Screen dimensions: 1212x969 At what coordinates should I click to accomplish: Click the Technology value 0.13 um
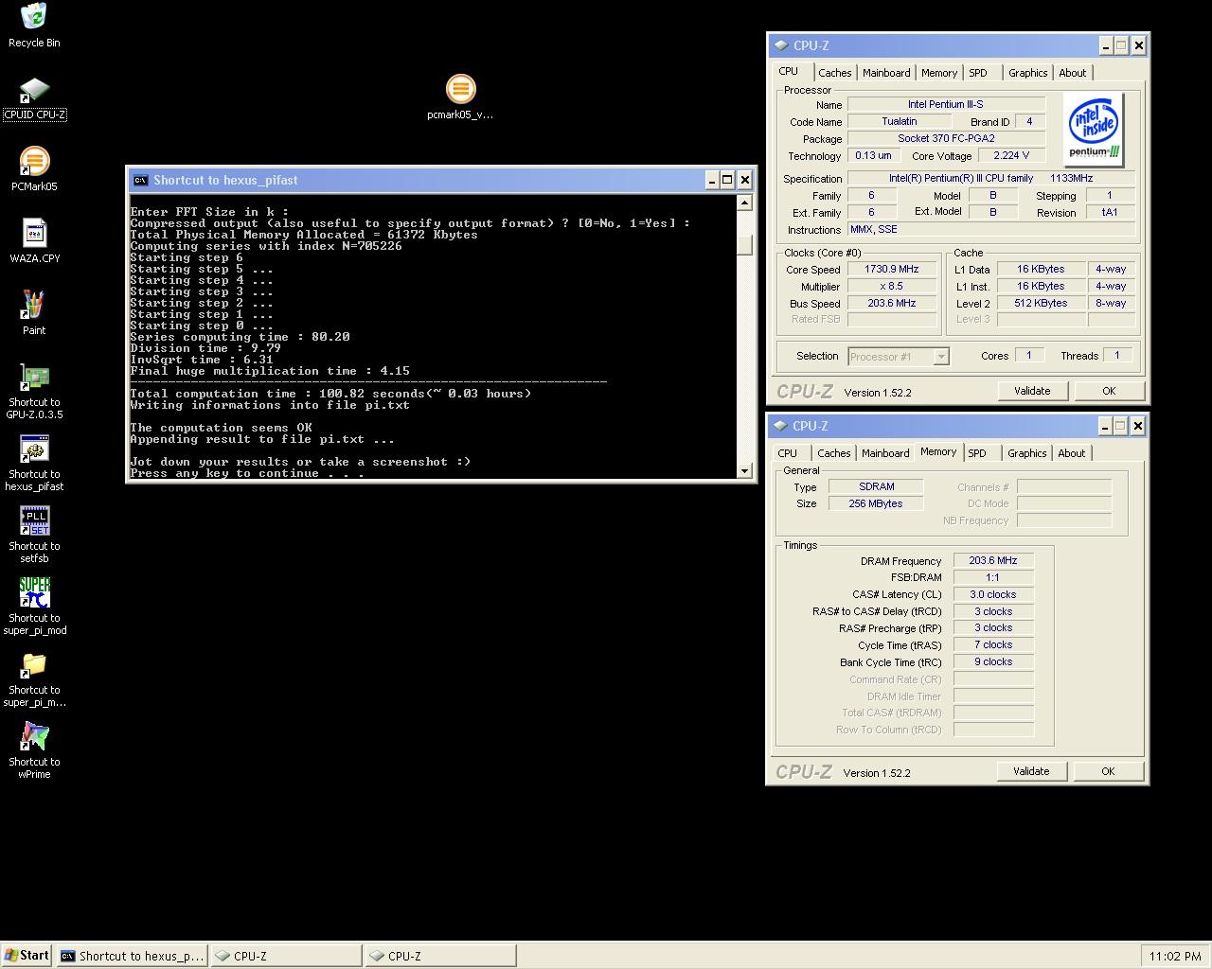coord(873,156)
